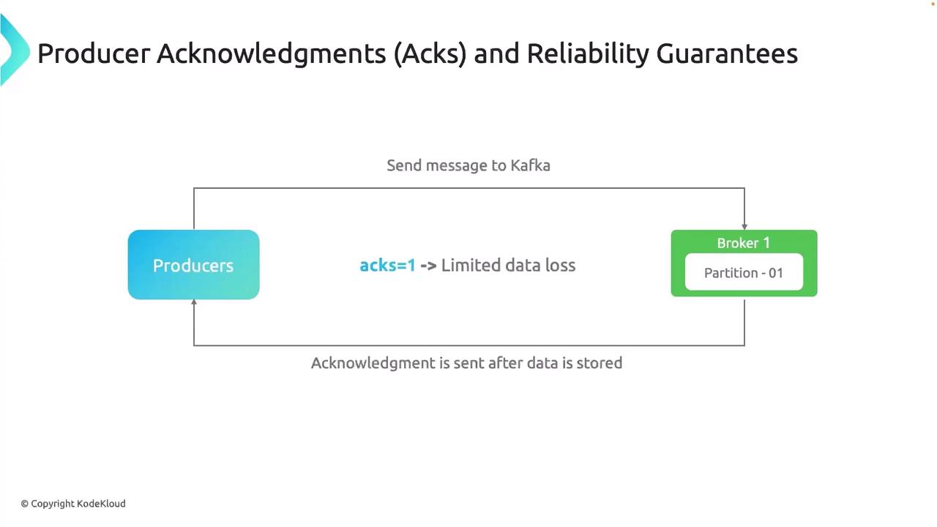Click the arrowhead pointing into Producers box
Viewport: 937px width, 527px height.
tap(194, 302)
